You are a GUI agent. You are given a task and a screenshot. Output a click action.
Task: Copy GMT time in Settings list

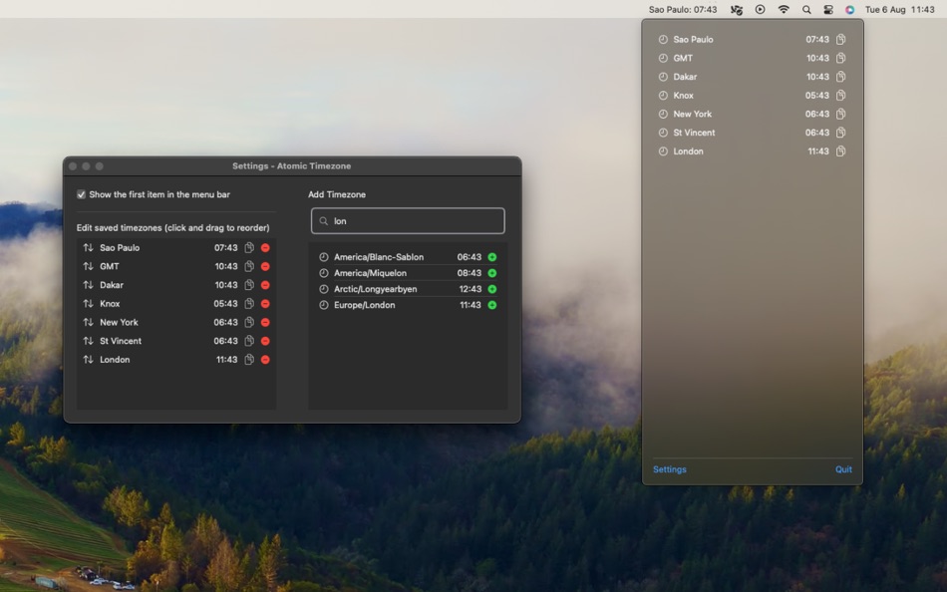point(249,266)
